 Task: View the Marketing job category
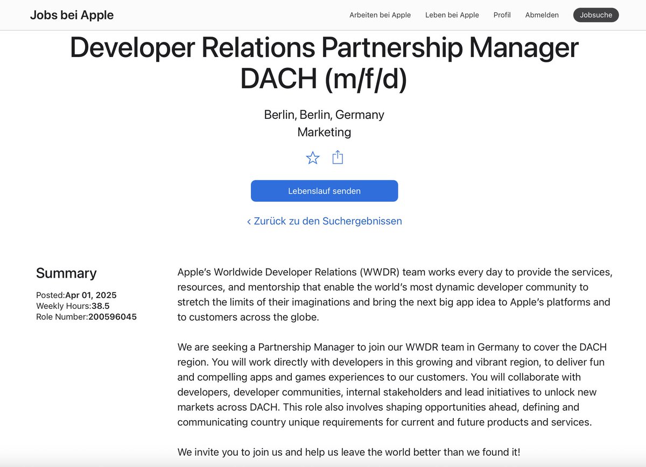324,132
